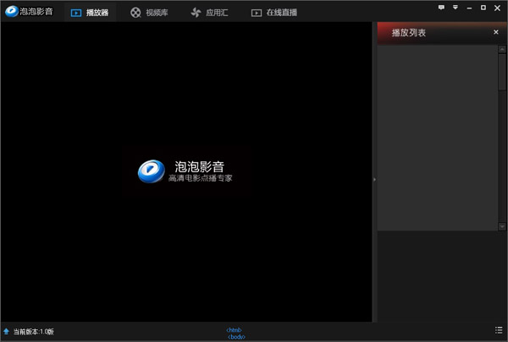Open the 视频库 tab

[x=149, y=13]
